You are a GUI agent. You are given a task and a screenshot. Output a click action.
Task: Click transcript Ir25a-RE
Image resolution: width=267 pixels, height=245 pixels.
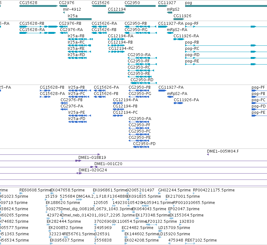tap(79, 52)
